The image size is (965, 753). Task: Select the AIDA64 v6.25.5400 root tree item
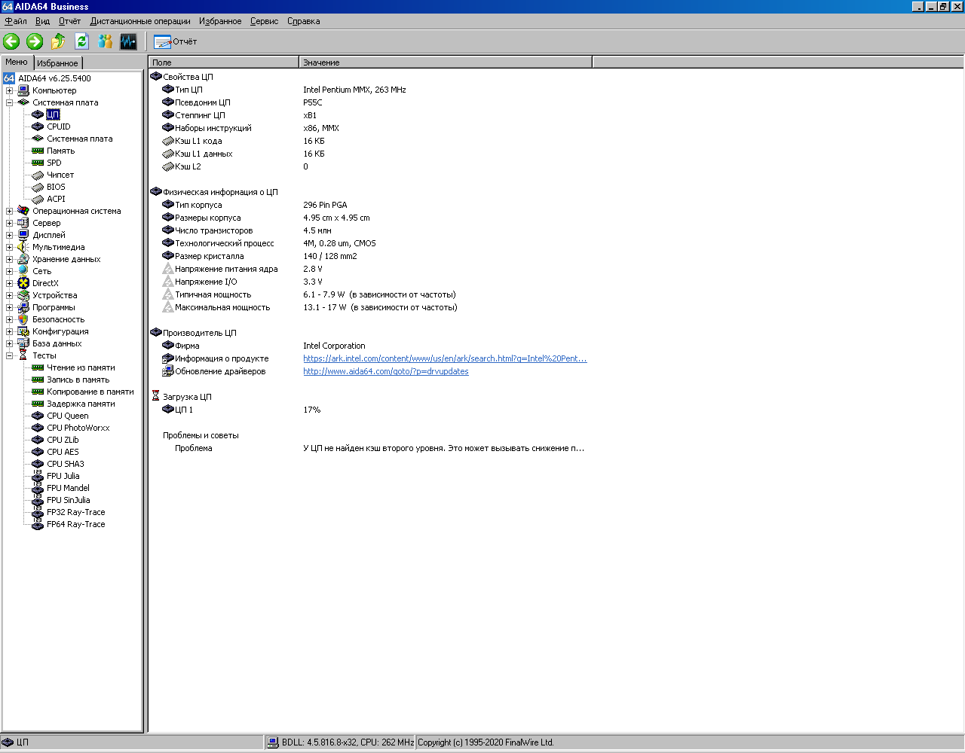coord(54,78)
